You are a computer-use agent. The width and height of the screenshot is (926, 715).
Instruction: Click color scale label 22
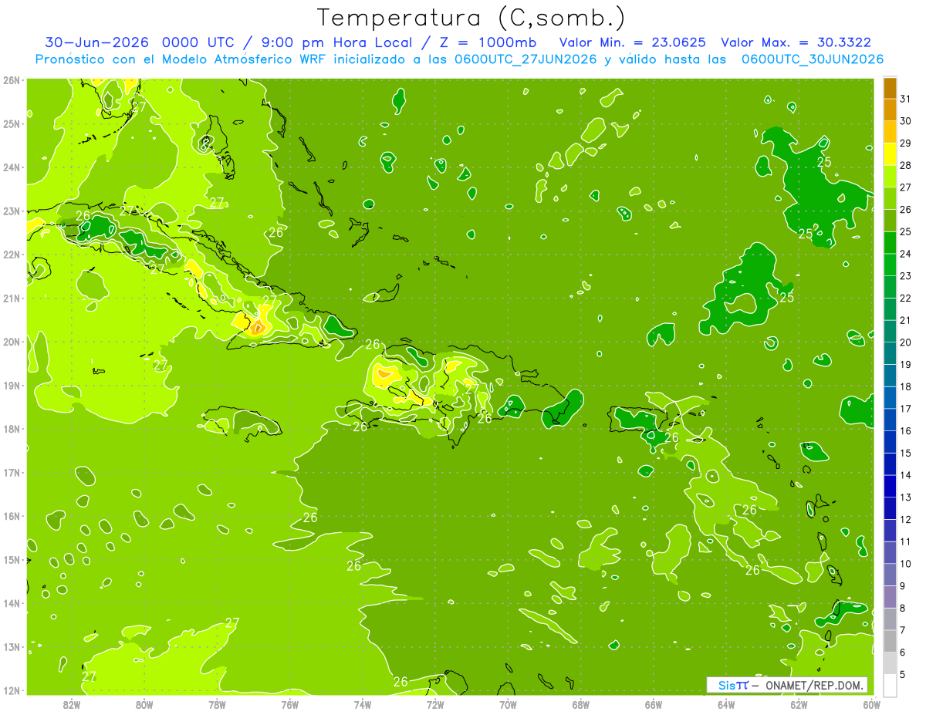905,298
